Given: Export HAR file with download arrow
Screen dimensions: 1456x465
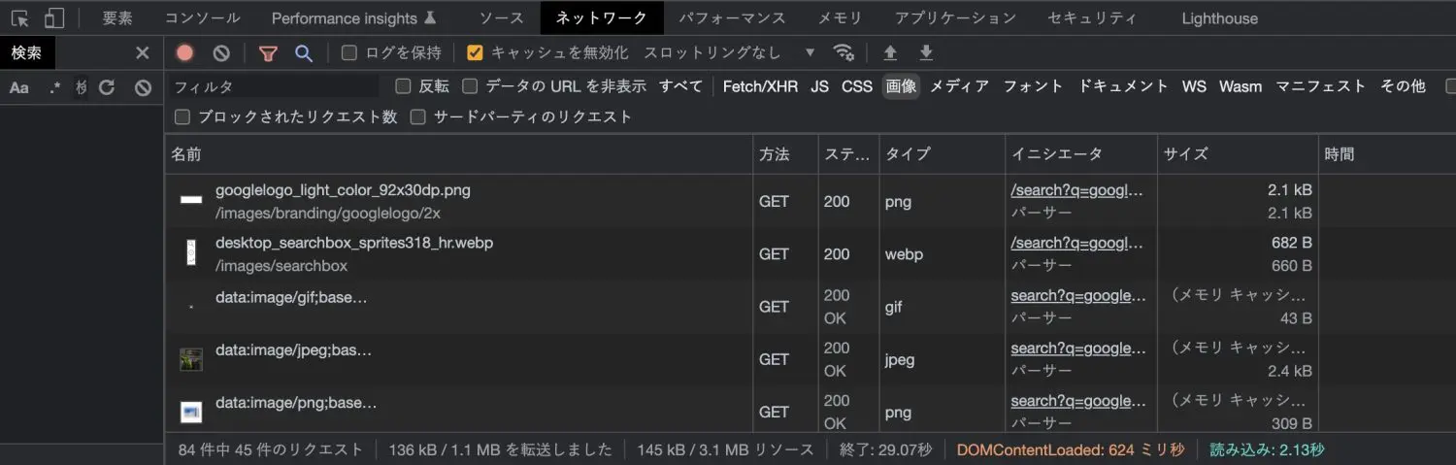Looking at the screenshot, I should coord(926,52).
